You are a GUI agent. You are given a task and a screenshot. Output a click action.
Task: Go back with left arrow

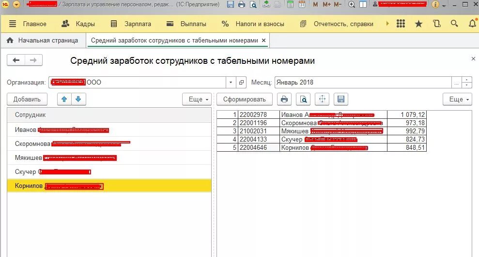click(16, 60)
